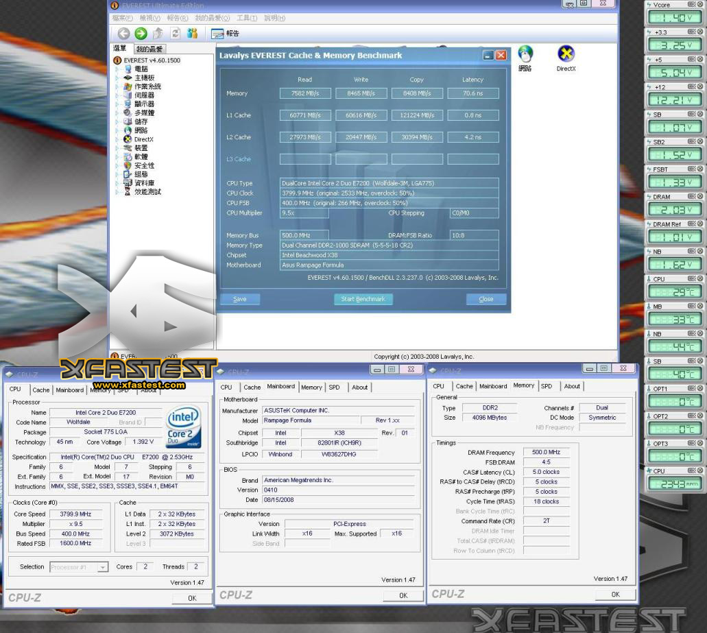Switch to 選單 tab in EVEREST sidebar

pos(120,48)
